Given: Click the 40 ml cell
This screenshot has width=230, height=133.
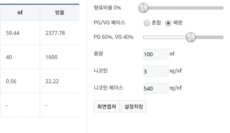Looking at the screenshot, I should (x=20, y=57).
